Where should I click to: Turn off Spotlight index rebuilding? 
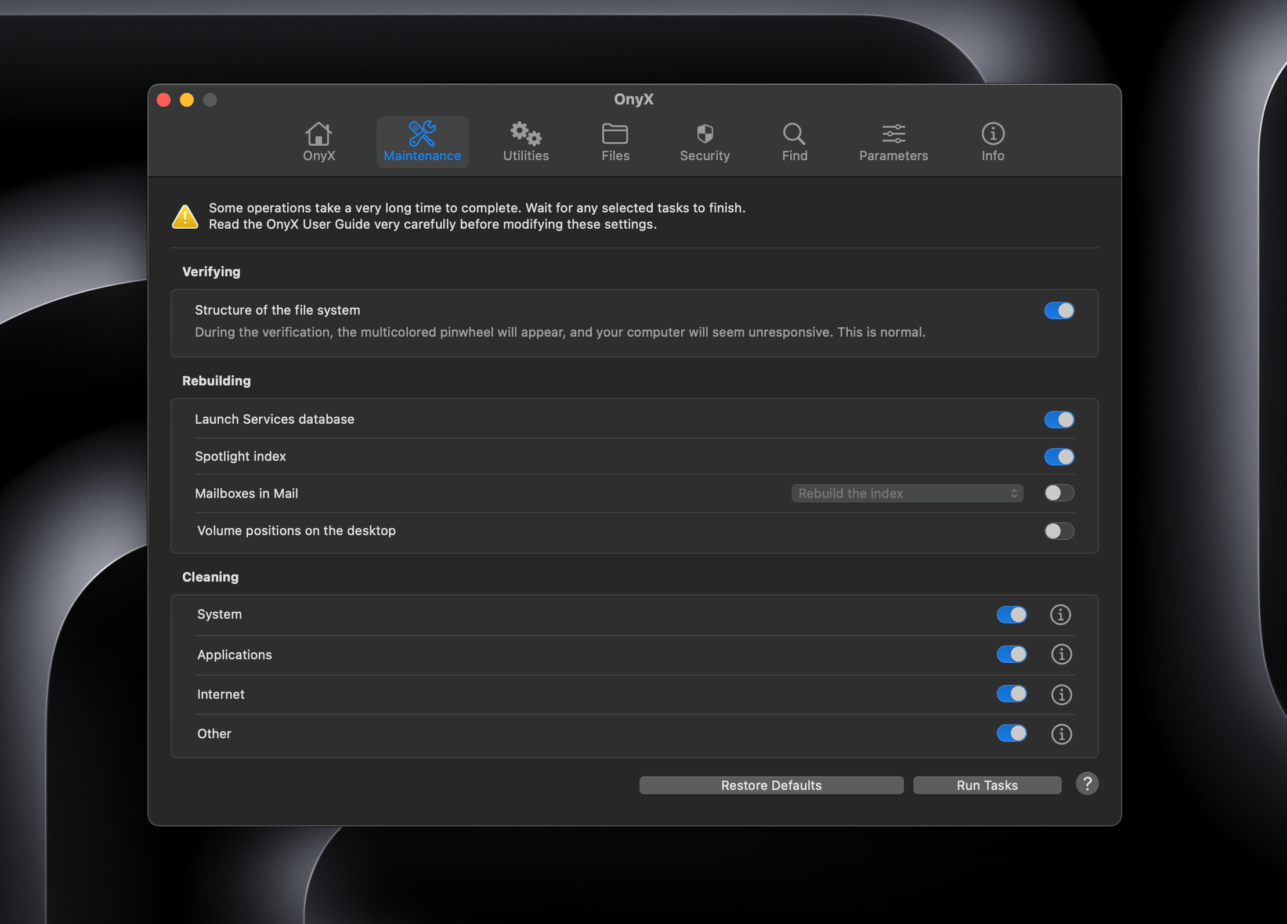[1059, 457]
